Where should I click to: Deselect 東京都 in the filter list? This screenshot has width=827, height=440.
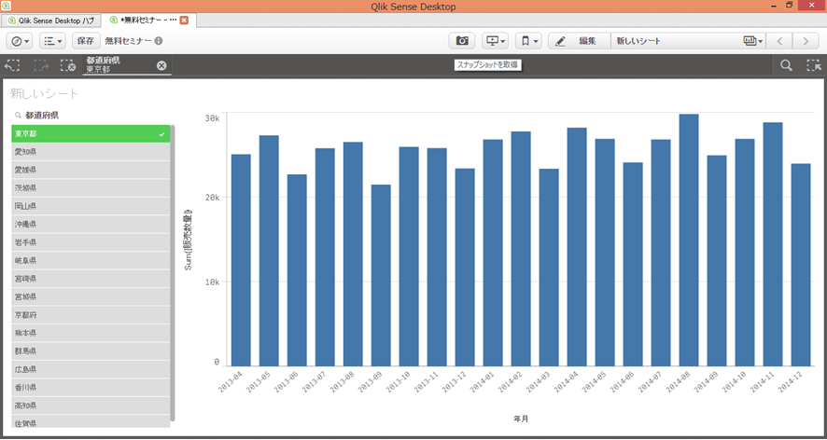(91, 134)
